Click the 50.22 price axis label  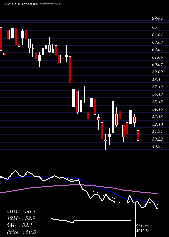tap(158, 139)
